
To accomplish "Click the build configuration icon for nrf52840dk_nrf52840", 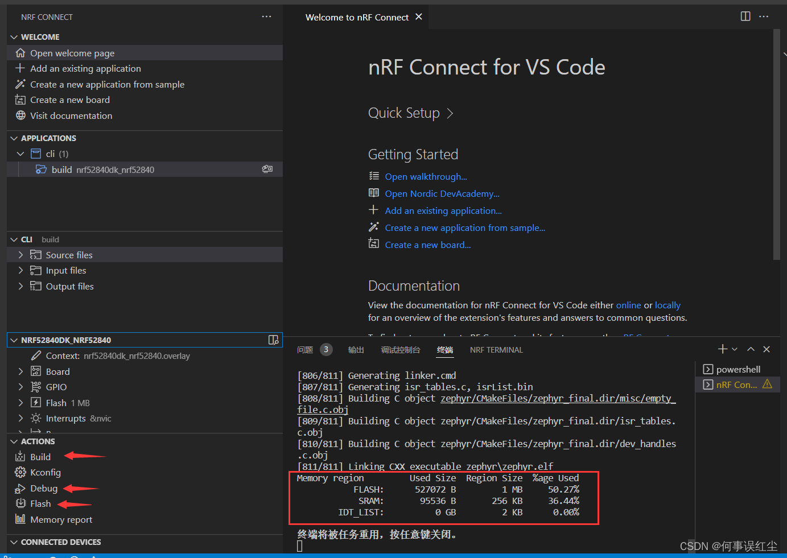I will [41, 170].
